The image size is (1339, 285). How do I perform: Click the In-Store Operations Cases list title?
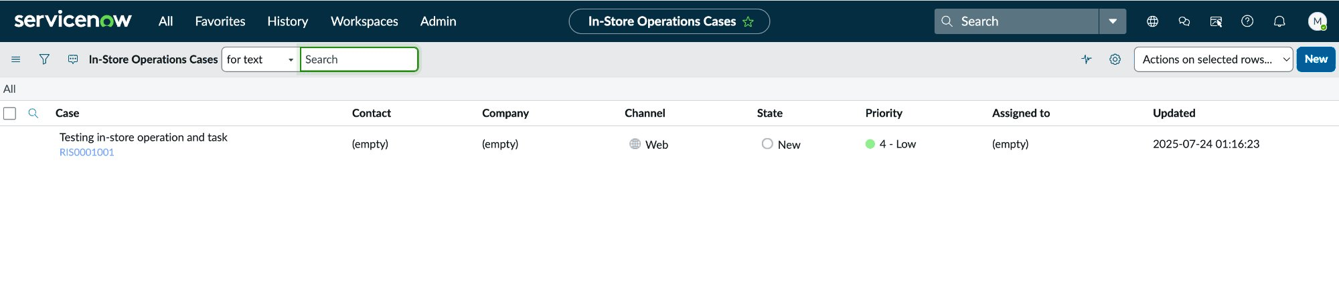[153, 59]
